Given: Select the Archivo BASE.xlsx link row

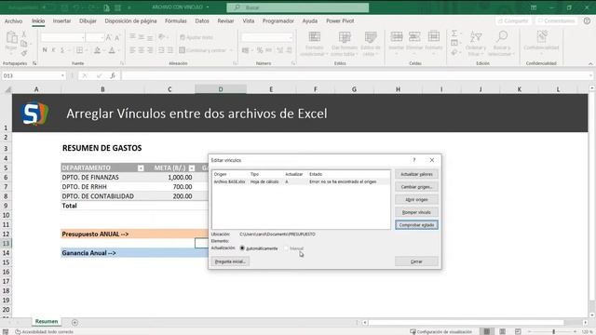Looking at the screenshot, I should (301, 182).
